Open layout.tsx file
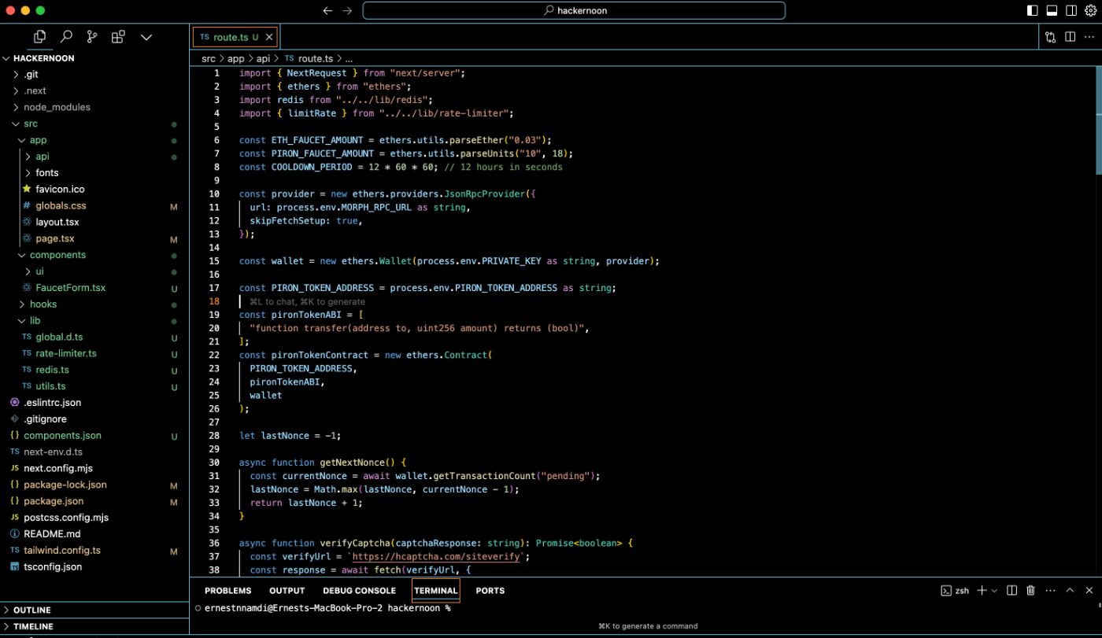Image resolution: width=1102 pixels, height=638 pixels. pyautogui.click(x=94, y=222)
